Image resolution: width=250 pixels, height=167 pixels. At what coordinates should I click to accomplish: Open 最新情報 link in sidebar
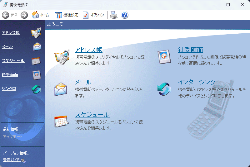tap(11, 129)
